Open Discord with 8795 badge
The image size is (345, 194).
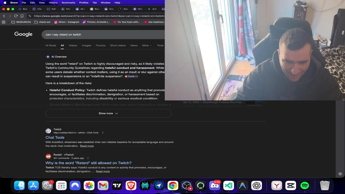[215, 185]
